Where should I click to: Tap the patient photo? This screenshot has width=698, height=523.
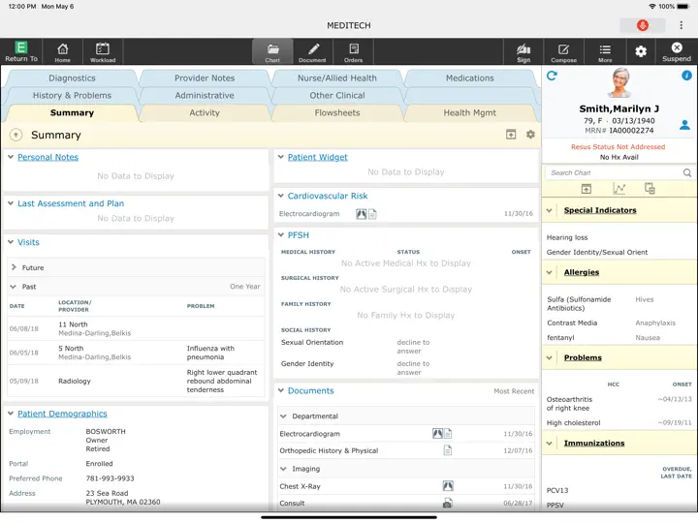pyautogui.click(x=619, y=83)
